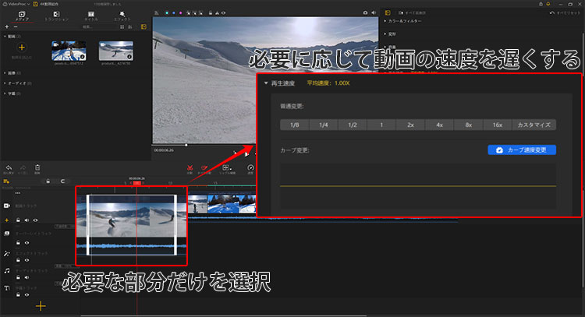The height and width of the screenshot is (317, 585).
Task: Take a snapshot with the camera icon
Action: pos(365,12)
